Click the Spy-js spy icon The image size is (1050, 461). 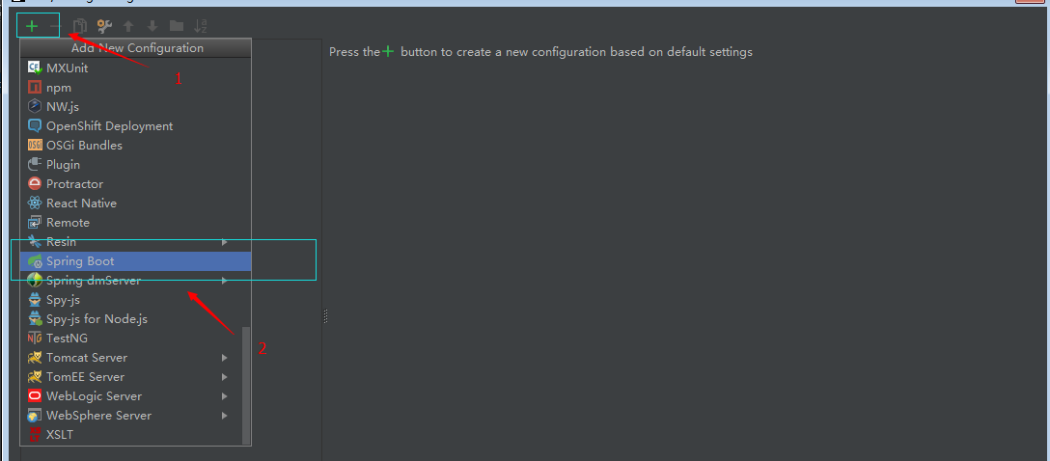tap(35, 300)
